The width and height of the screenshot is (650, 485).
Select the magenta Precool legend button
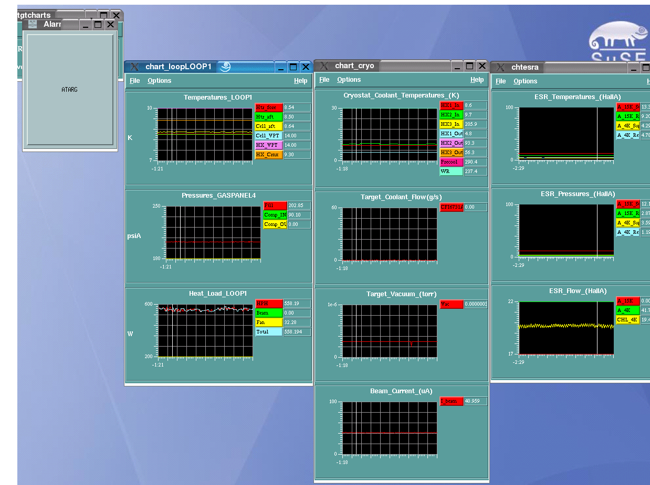[x=452, y=162]
